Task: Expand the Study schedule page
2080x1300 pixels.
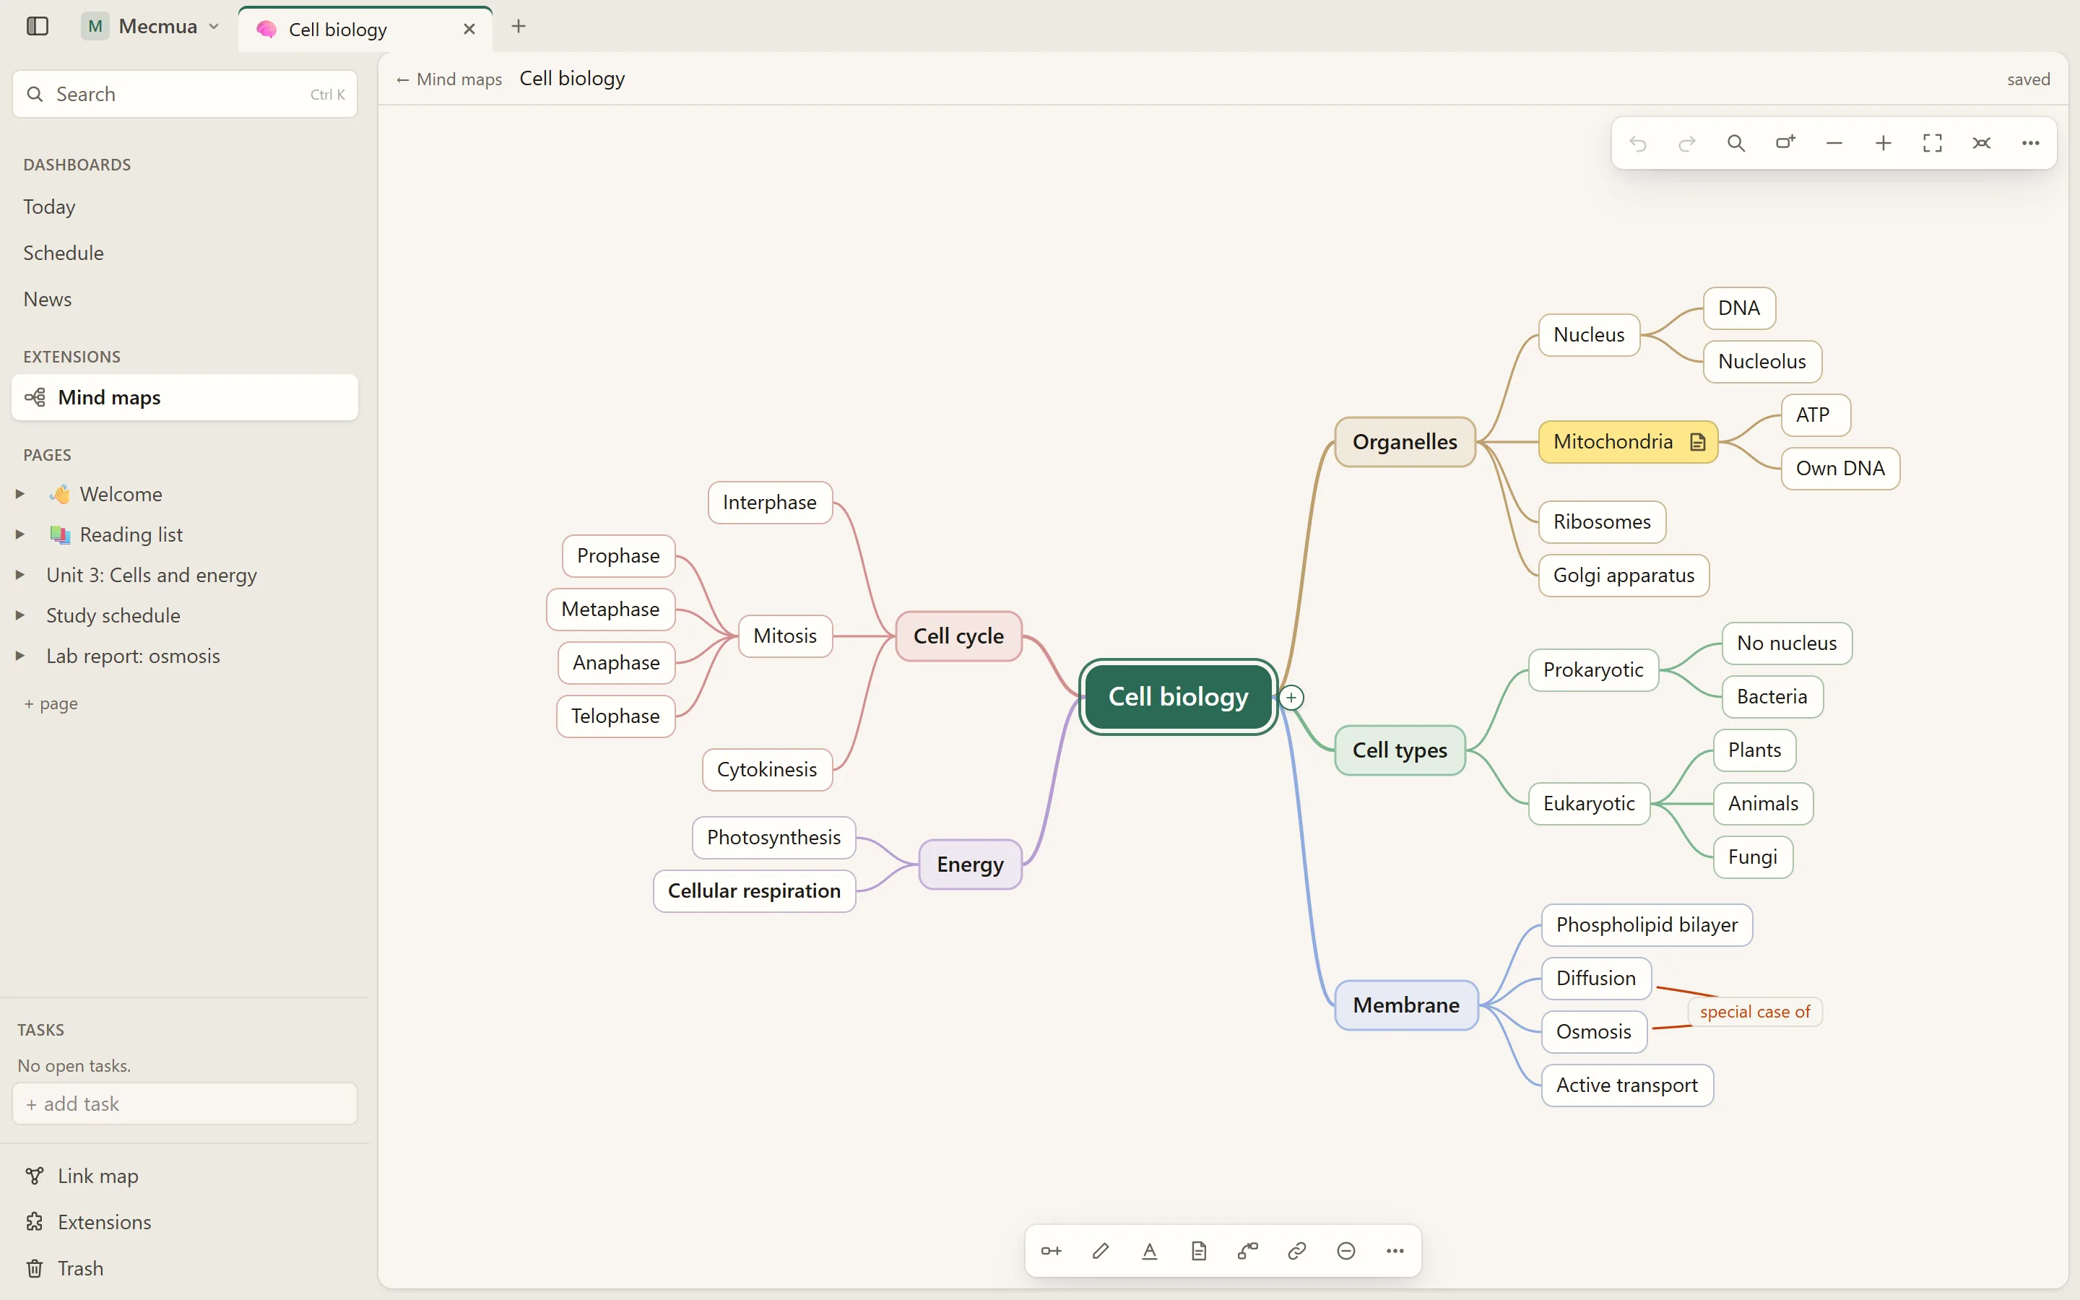Action: (x=21, y=615)
